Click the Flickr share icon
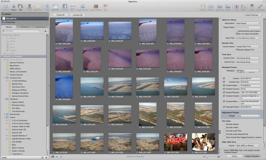 coord(72,7)
